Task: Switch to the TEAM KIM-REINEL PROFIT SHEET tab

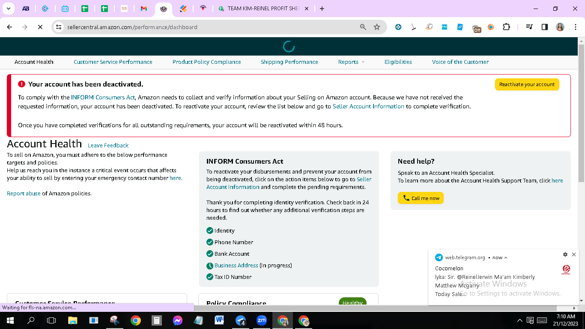Action: 263,9
